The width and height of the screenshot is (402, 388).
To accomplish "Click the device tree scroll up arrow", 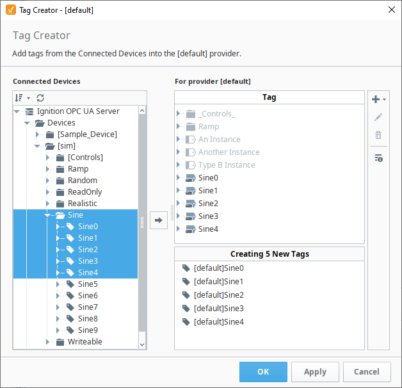I will (x=142, y=111).
